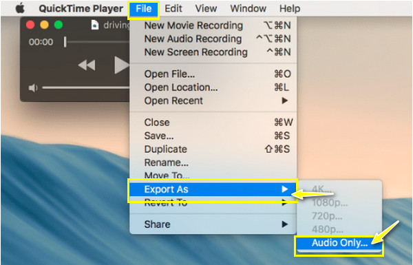The height and width of the screenshot is (265, 413).
Task: Choose 480p… export option
Action: (x=339, y=229)
